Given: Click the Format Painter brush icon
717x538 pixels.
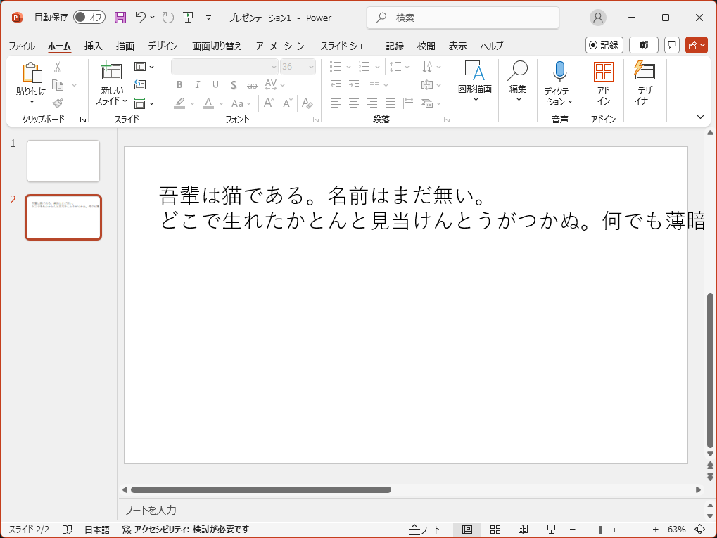Looking at the screenshot, I should (x=58, y=103).
